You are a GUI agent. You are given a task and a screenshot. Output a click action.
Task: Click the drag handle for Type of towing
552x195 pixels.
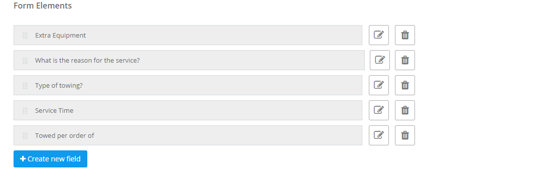click(25, 85)
